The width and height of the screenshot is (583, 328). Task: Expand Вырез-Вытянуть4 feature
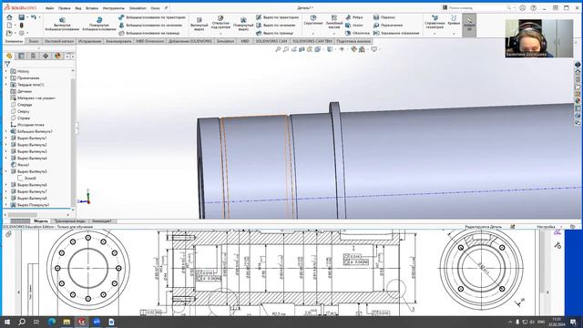tap(6, 158)
